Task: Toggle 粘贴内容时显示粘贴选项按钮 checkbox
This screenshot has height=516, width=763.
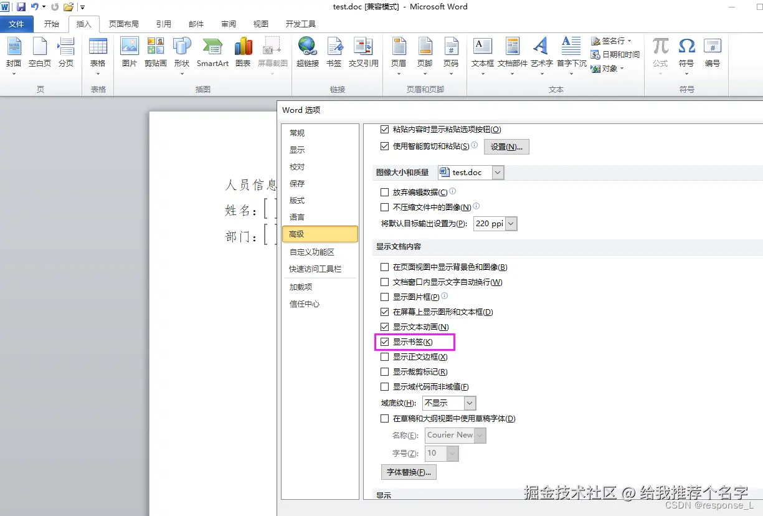Action: point(384,130)
